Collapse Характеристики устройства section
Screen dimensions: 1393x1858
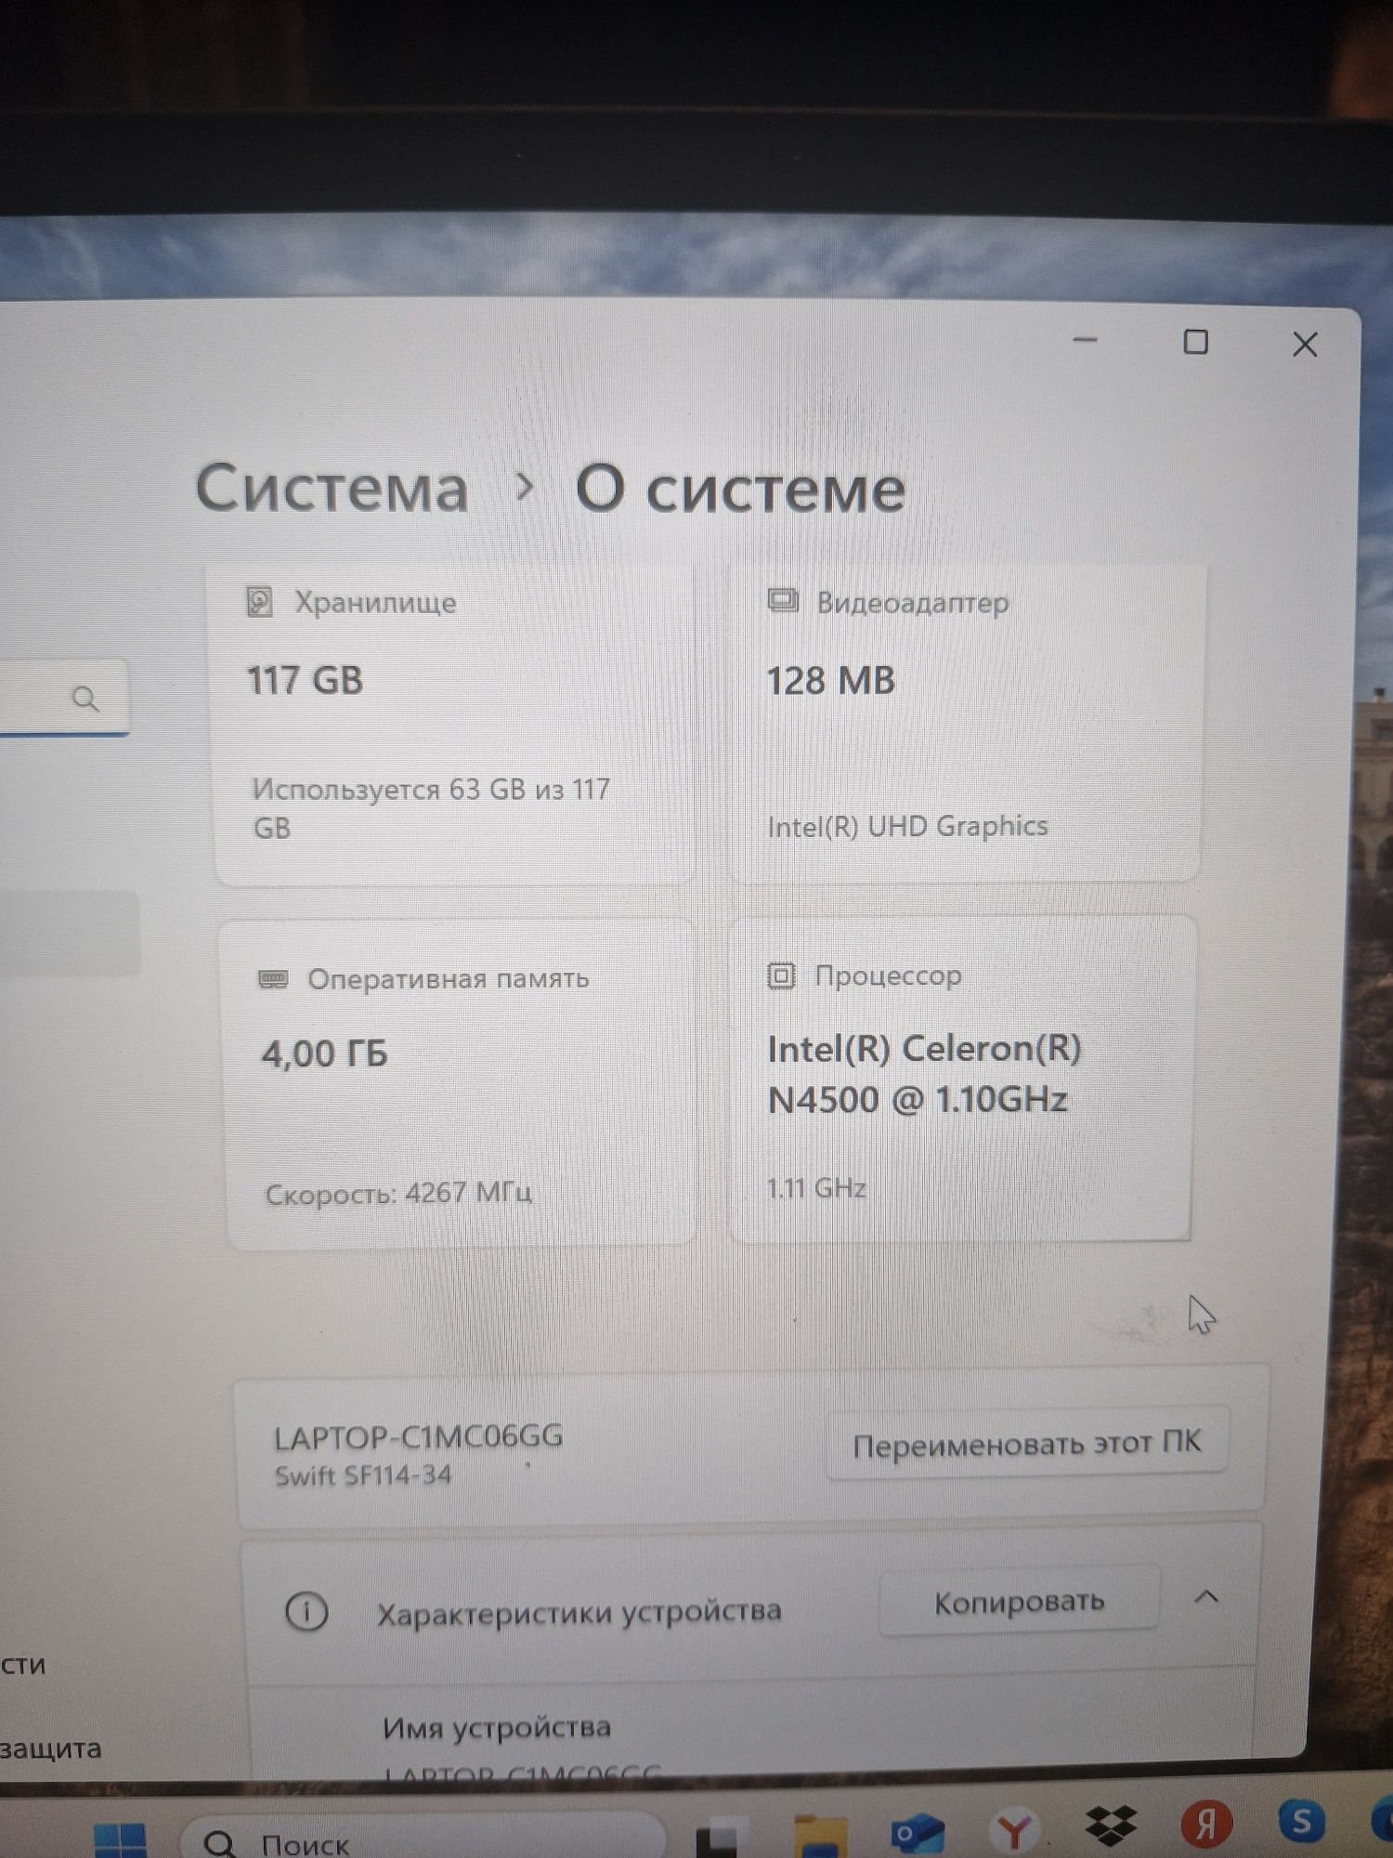pos(1206,1597)
